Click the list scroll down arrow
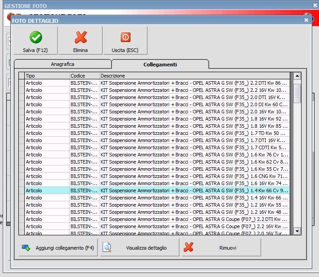 coord(297,231)
